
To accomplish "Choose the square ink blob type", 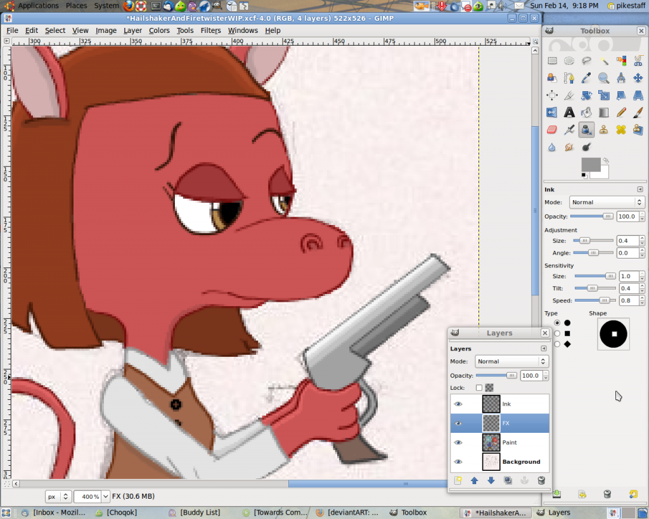I will 557,333.
